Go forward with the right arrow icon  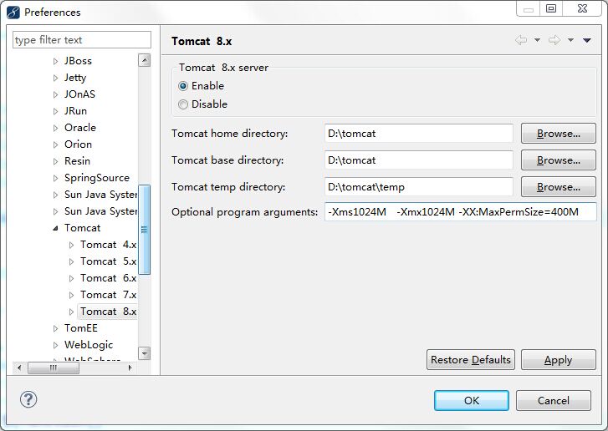[x=554, y=40]
